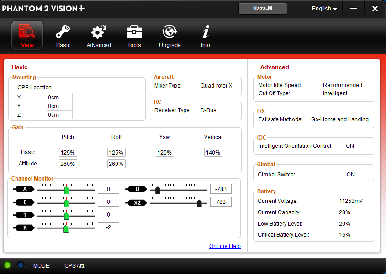Viewport: 386px width, 274px height.
Task: Click the 'Quad-rotor X' mixer type text
Action: [x=217, y=86]
